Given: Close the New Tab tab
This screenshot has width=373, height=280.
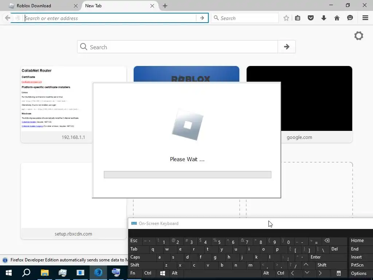Looking at the screenshot, I should click(x=152, y=6).
